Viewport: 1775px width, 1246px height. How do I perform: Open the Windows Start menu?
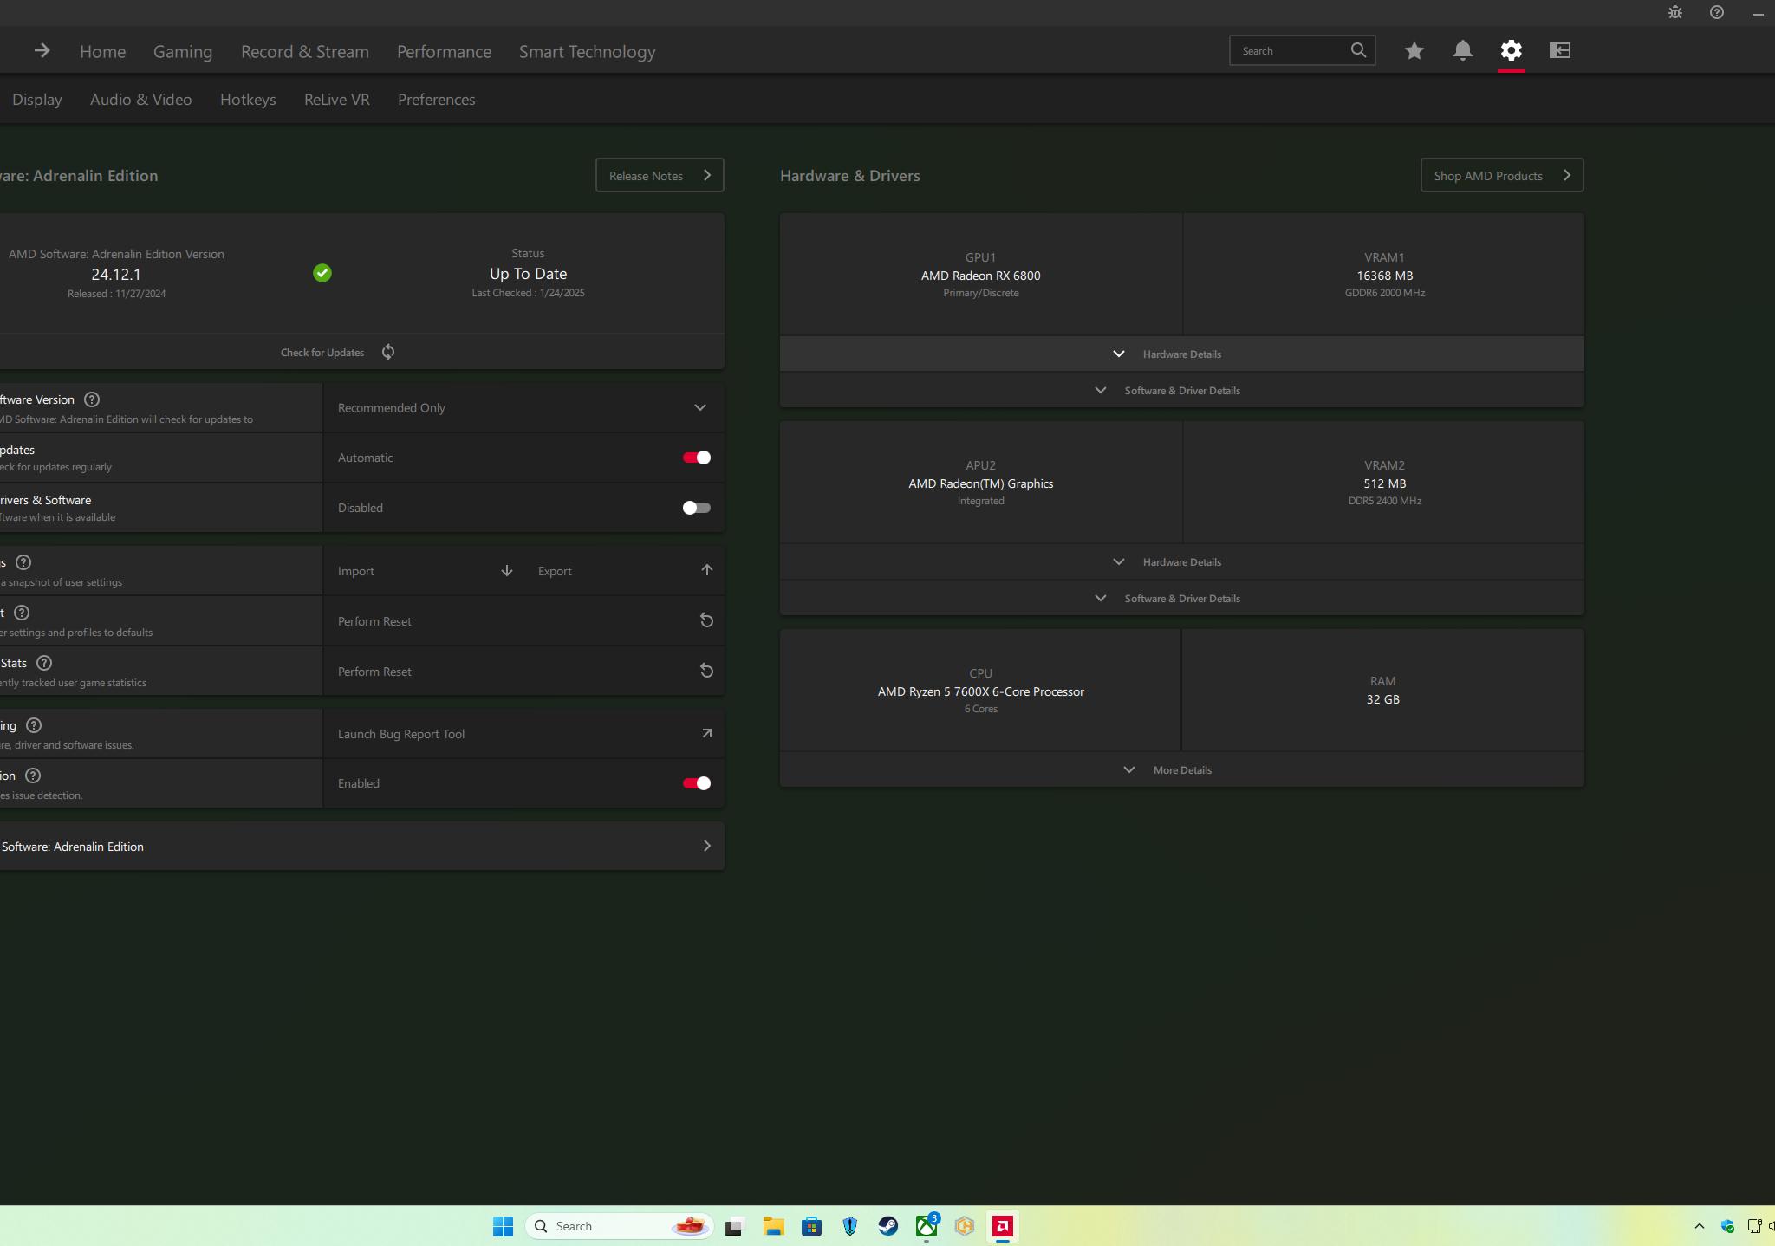[x=503, y=1226]
